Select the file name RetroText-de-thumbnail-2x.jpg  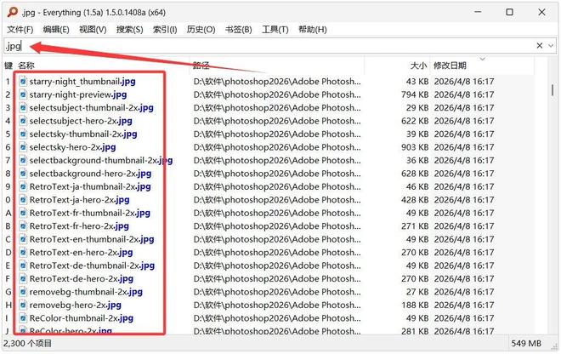click(92, 265)
